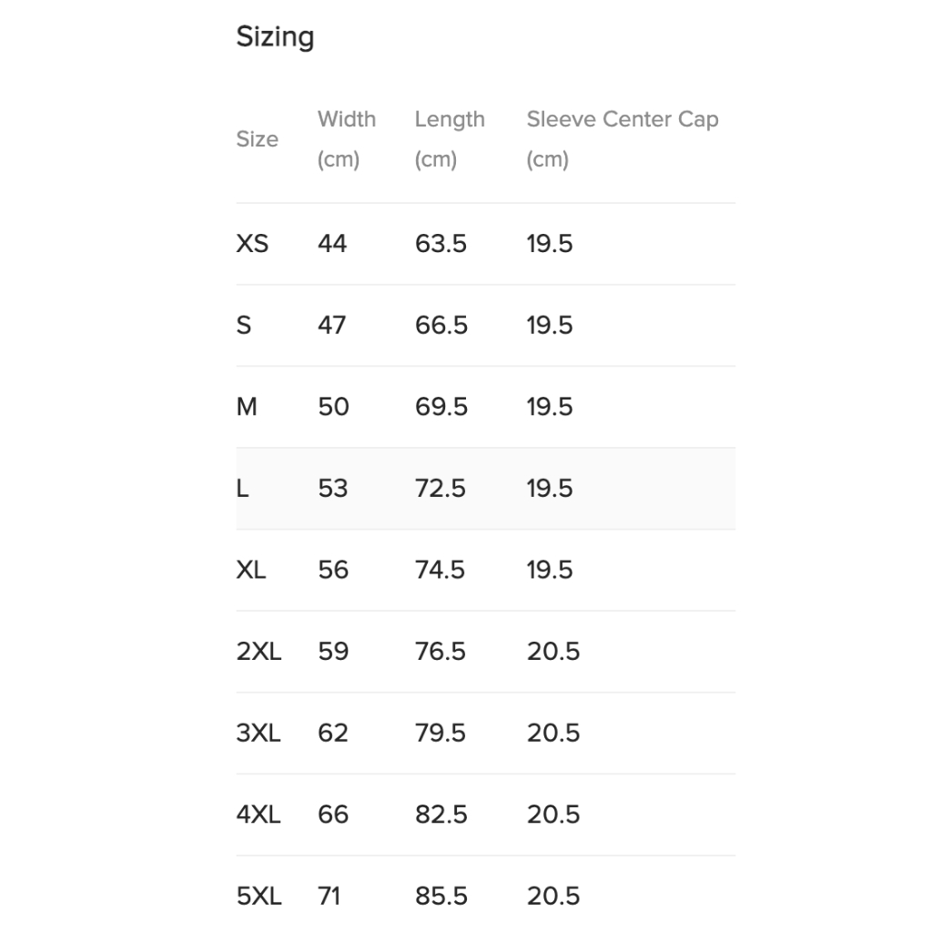Select the XL size row label

click(251, 570)
